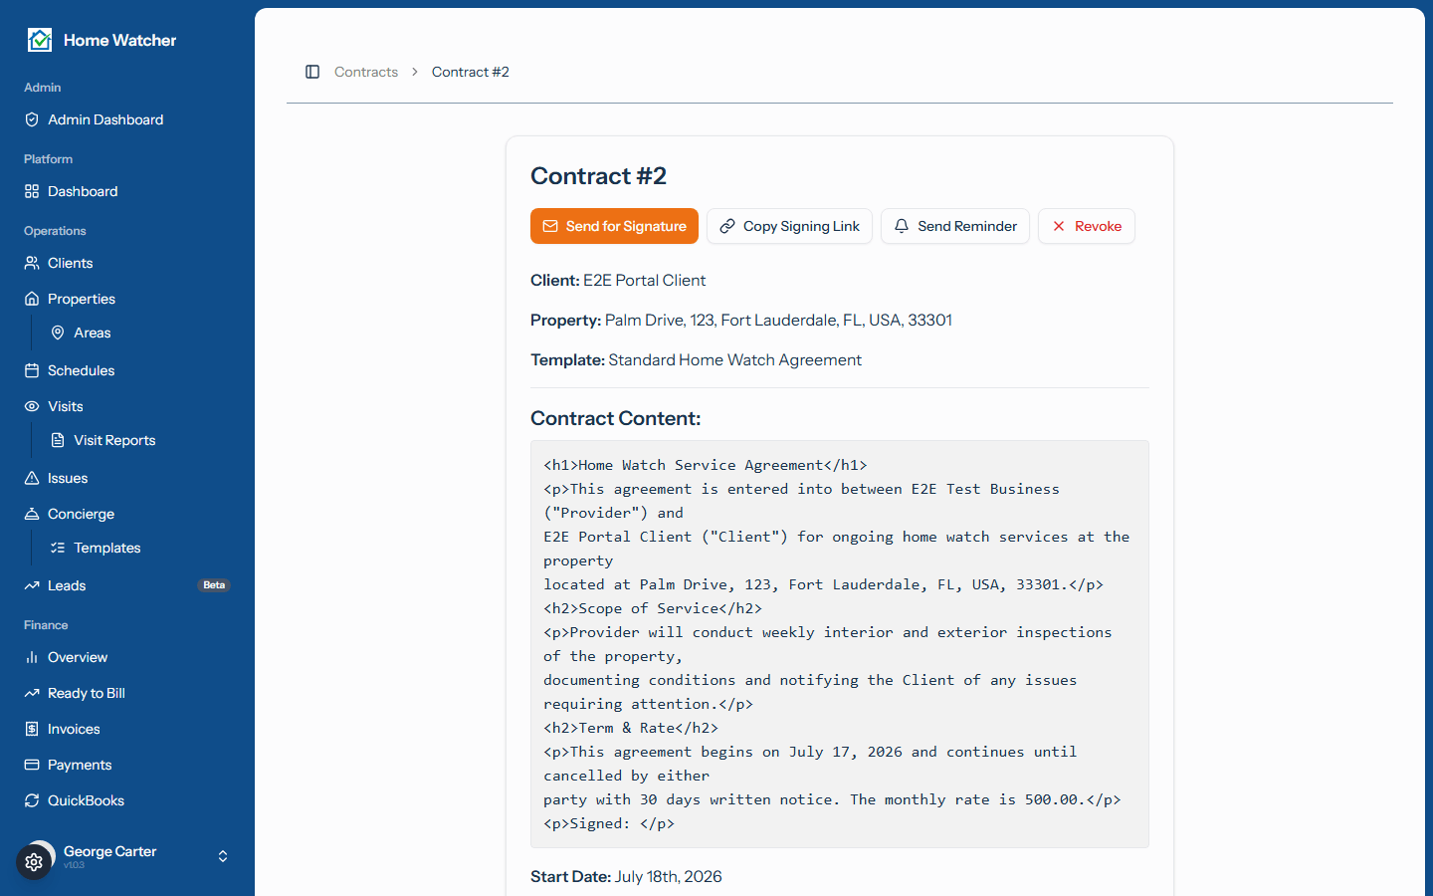
Task: Expand the George Carter user menu
Action: point(223,856)
